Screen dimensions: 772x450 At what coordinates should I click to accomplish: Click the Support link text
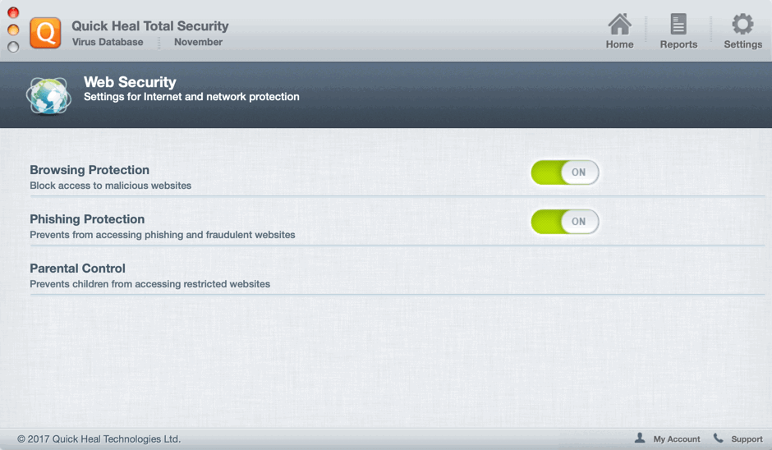tap(747, 439)
